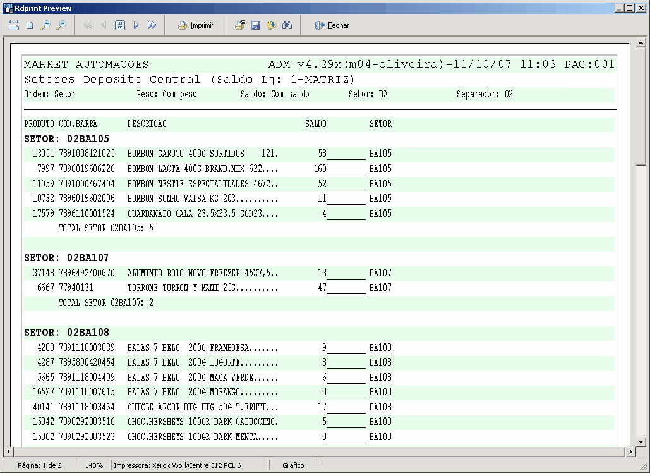This screenshot has height=473, width=650.
Task: Click 'TOTAL SETOR 02BA107: 2' line
Action: 106,303
